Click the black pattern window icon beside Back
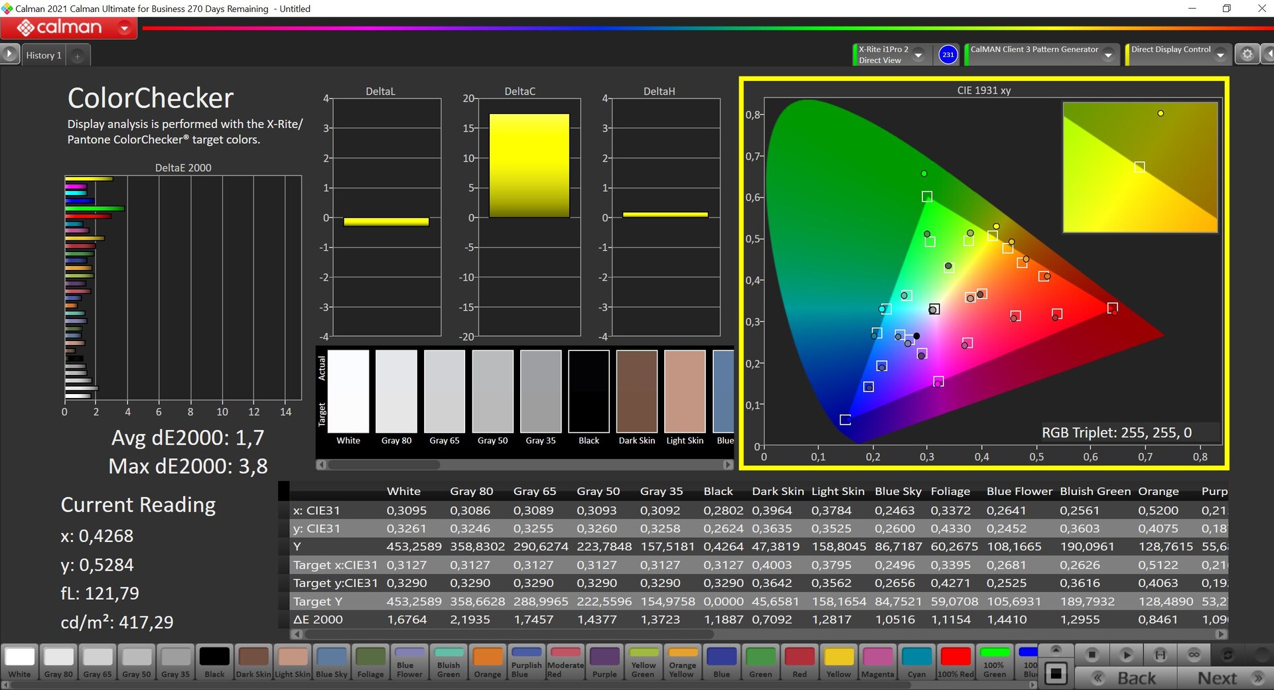1274x690 pixels. click(1056, 675)
